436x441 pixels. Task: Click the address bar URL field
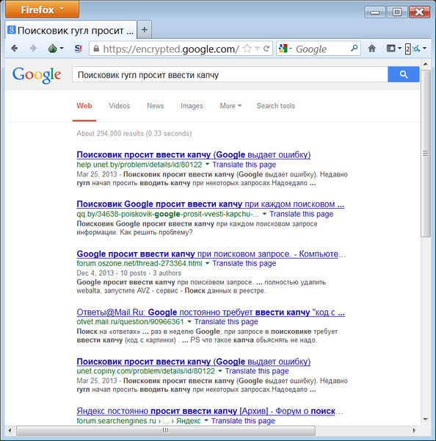(171, 49)
